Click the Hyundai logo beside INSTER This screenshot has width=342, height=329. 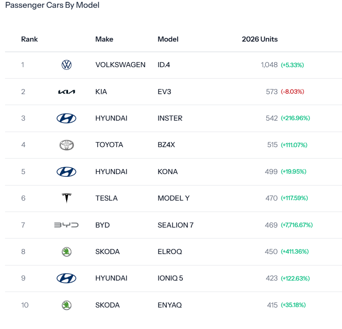tap(66, 118)
